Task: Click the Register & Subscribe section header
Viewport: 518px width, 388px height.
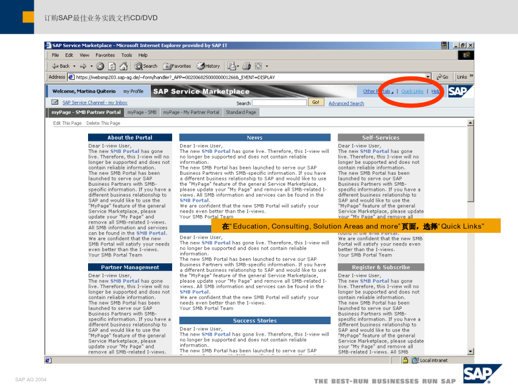Action: [381, 267]
